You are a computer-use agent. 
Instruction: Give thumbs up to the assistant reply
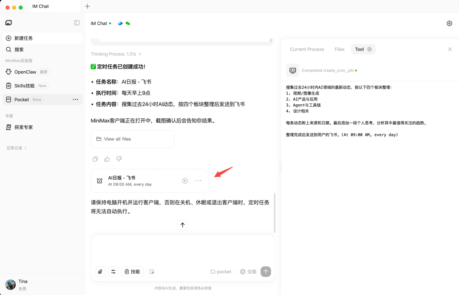click(107, 159)
